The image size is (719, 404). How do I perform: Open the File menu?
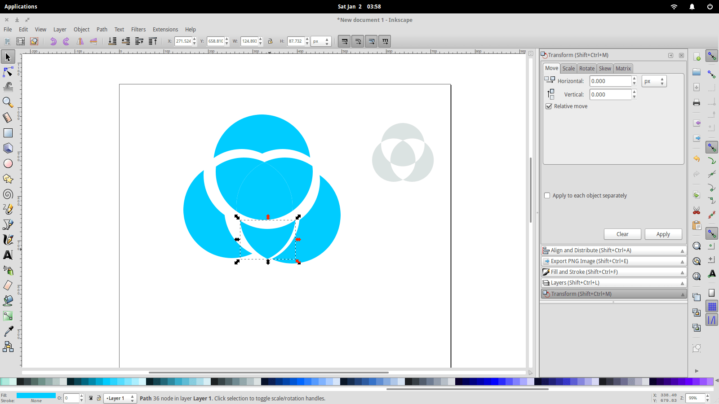pos(8,30)
